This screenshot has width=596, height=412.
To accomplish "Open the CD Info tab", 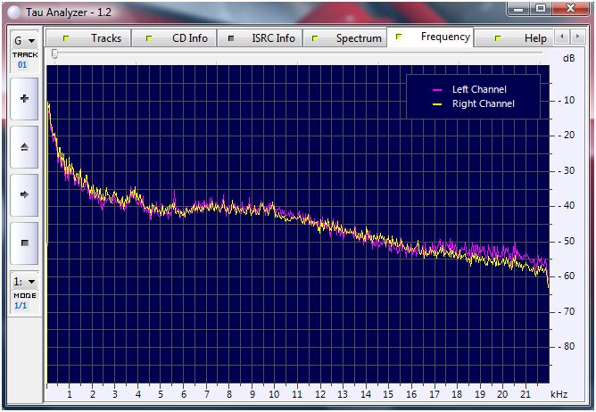I will click(189, 38).
